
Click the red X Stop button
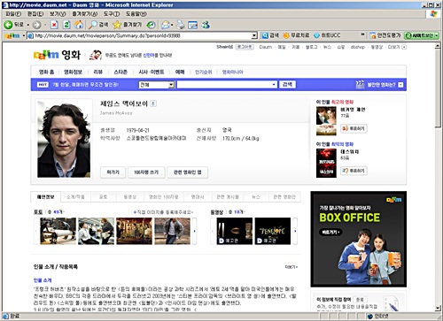click(54, 25)
